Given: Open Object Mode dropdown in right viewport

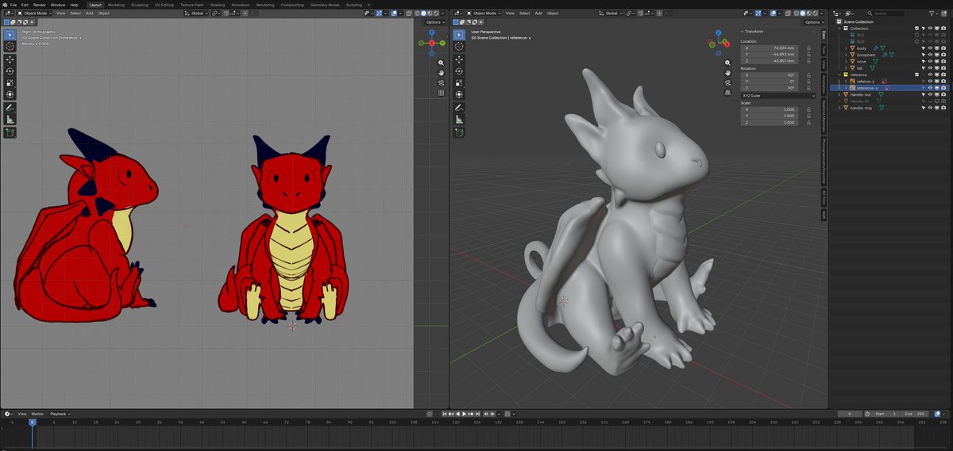Looking at the screenshot, I should (x=484, y=13).
